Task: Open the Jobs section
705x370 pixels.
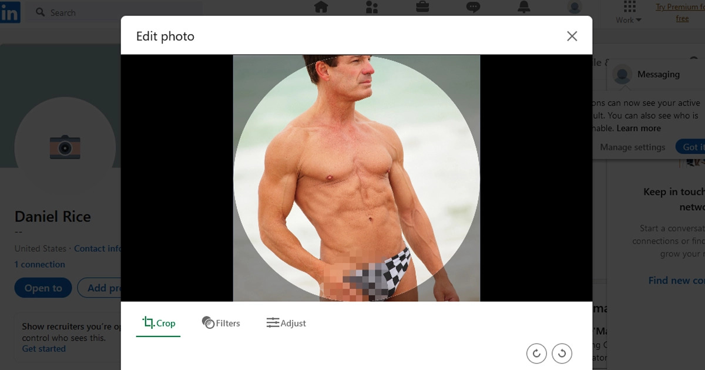Action: pos(422,8)
